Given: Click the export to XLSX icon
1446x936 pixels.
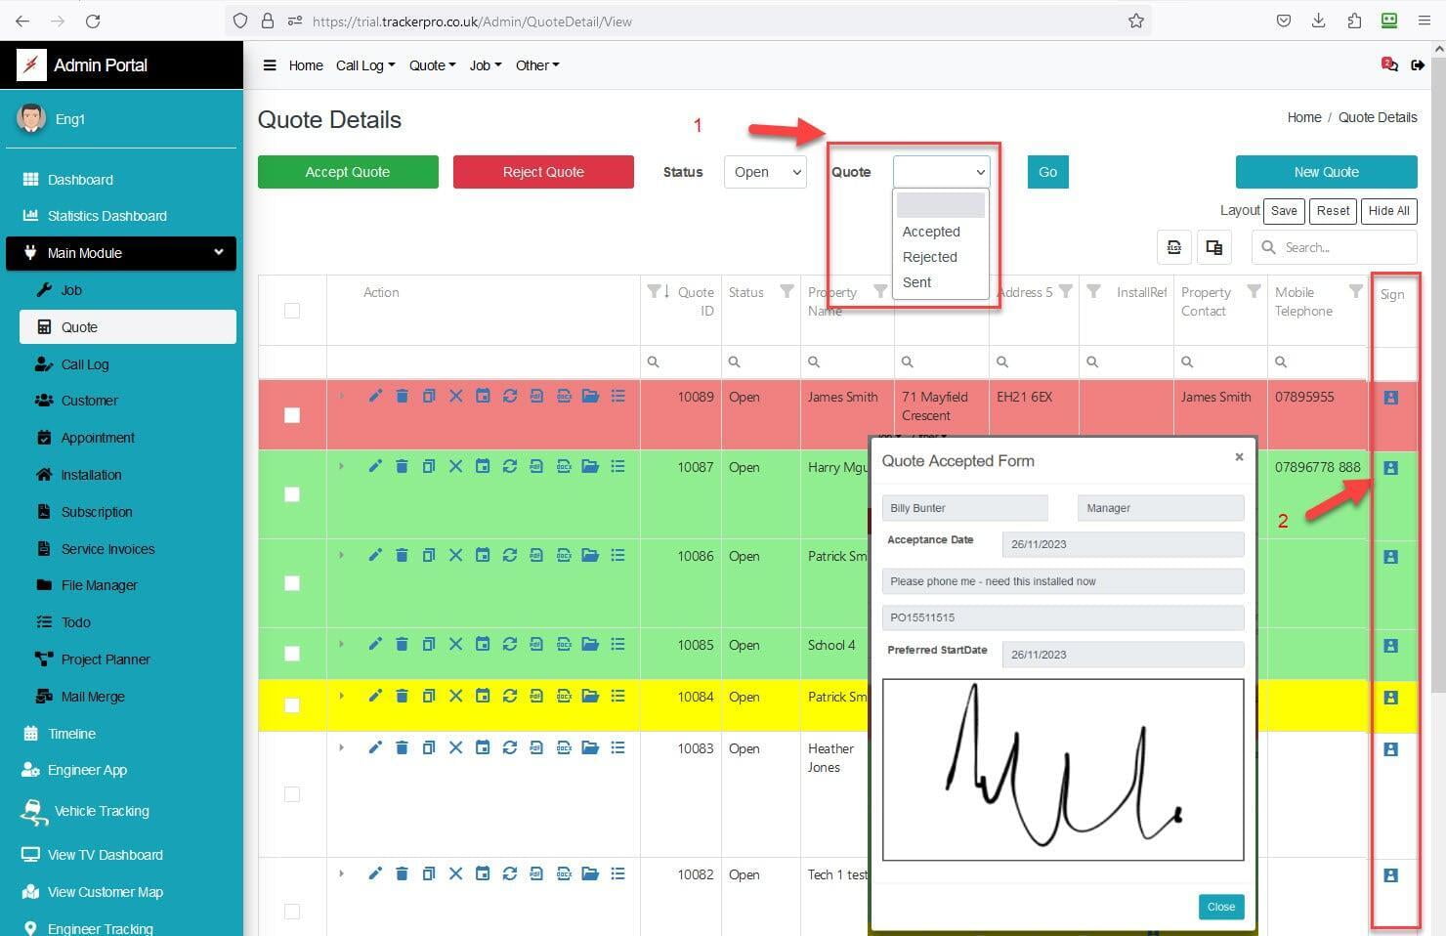Looking at the screenshot, I should 1174,247.
